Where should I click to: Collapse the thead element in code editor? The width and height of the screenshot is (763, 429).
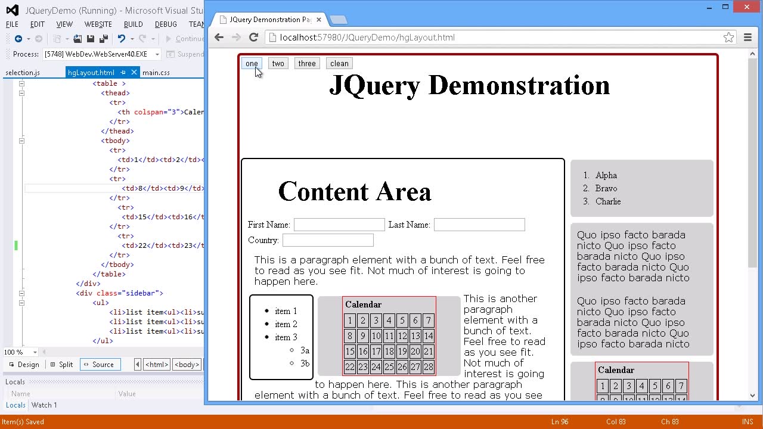tap(21, 93)
